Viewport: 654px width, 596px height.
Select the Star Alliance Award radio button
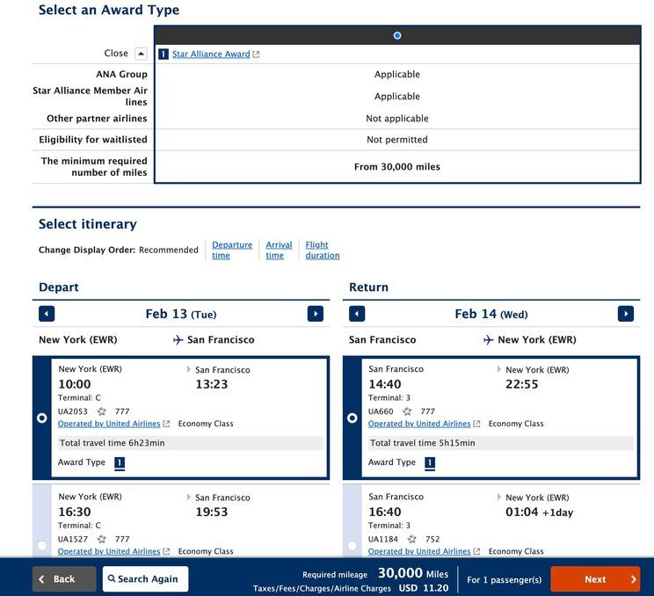(x=397, y=36)
